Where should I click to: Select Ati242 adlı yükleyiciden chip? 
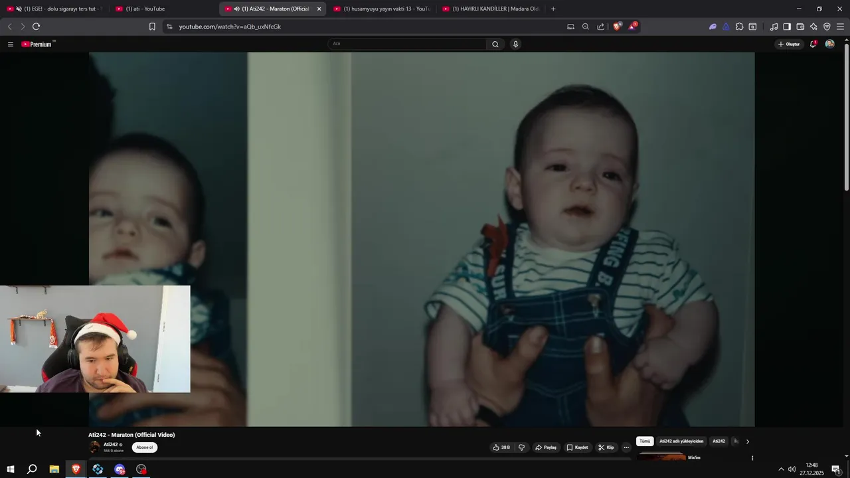point(681,441)
